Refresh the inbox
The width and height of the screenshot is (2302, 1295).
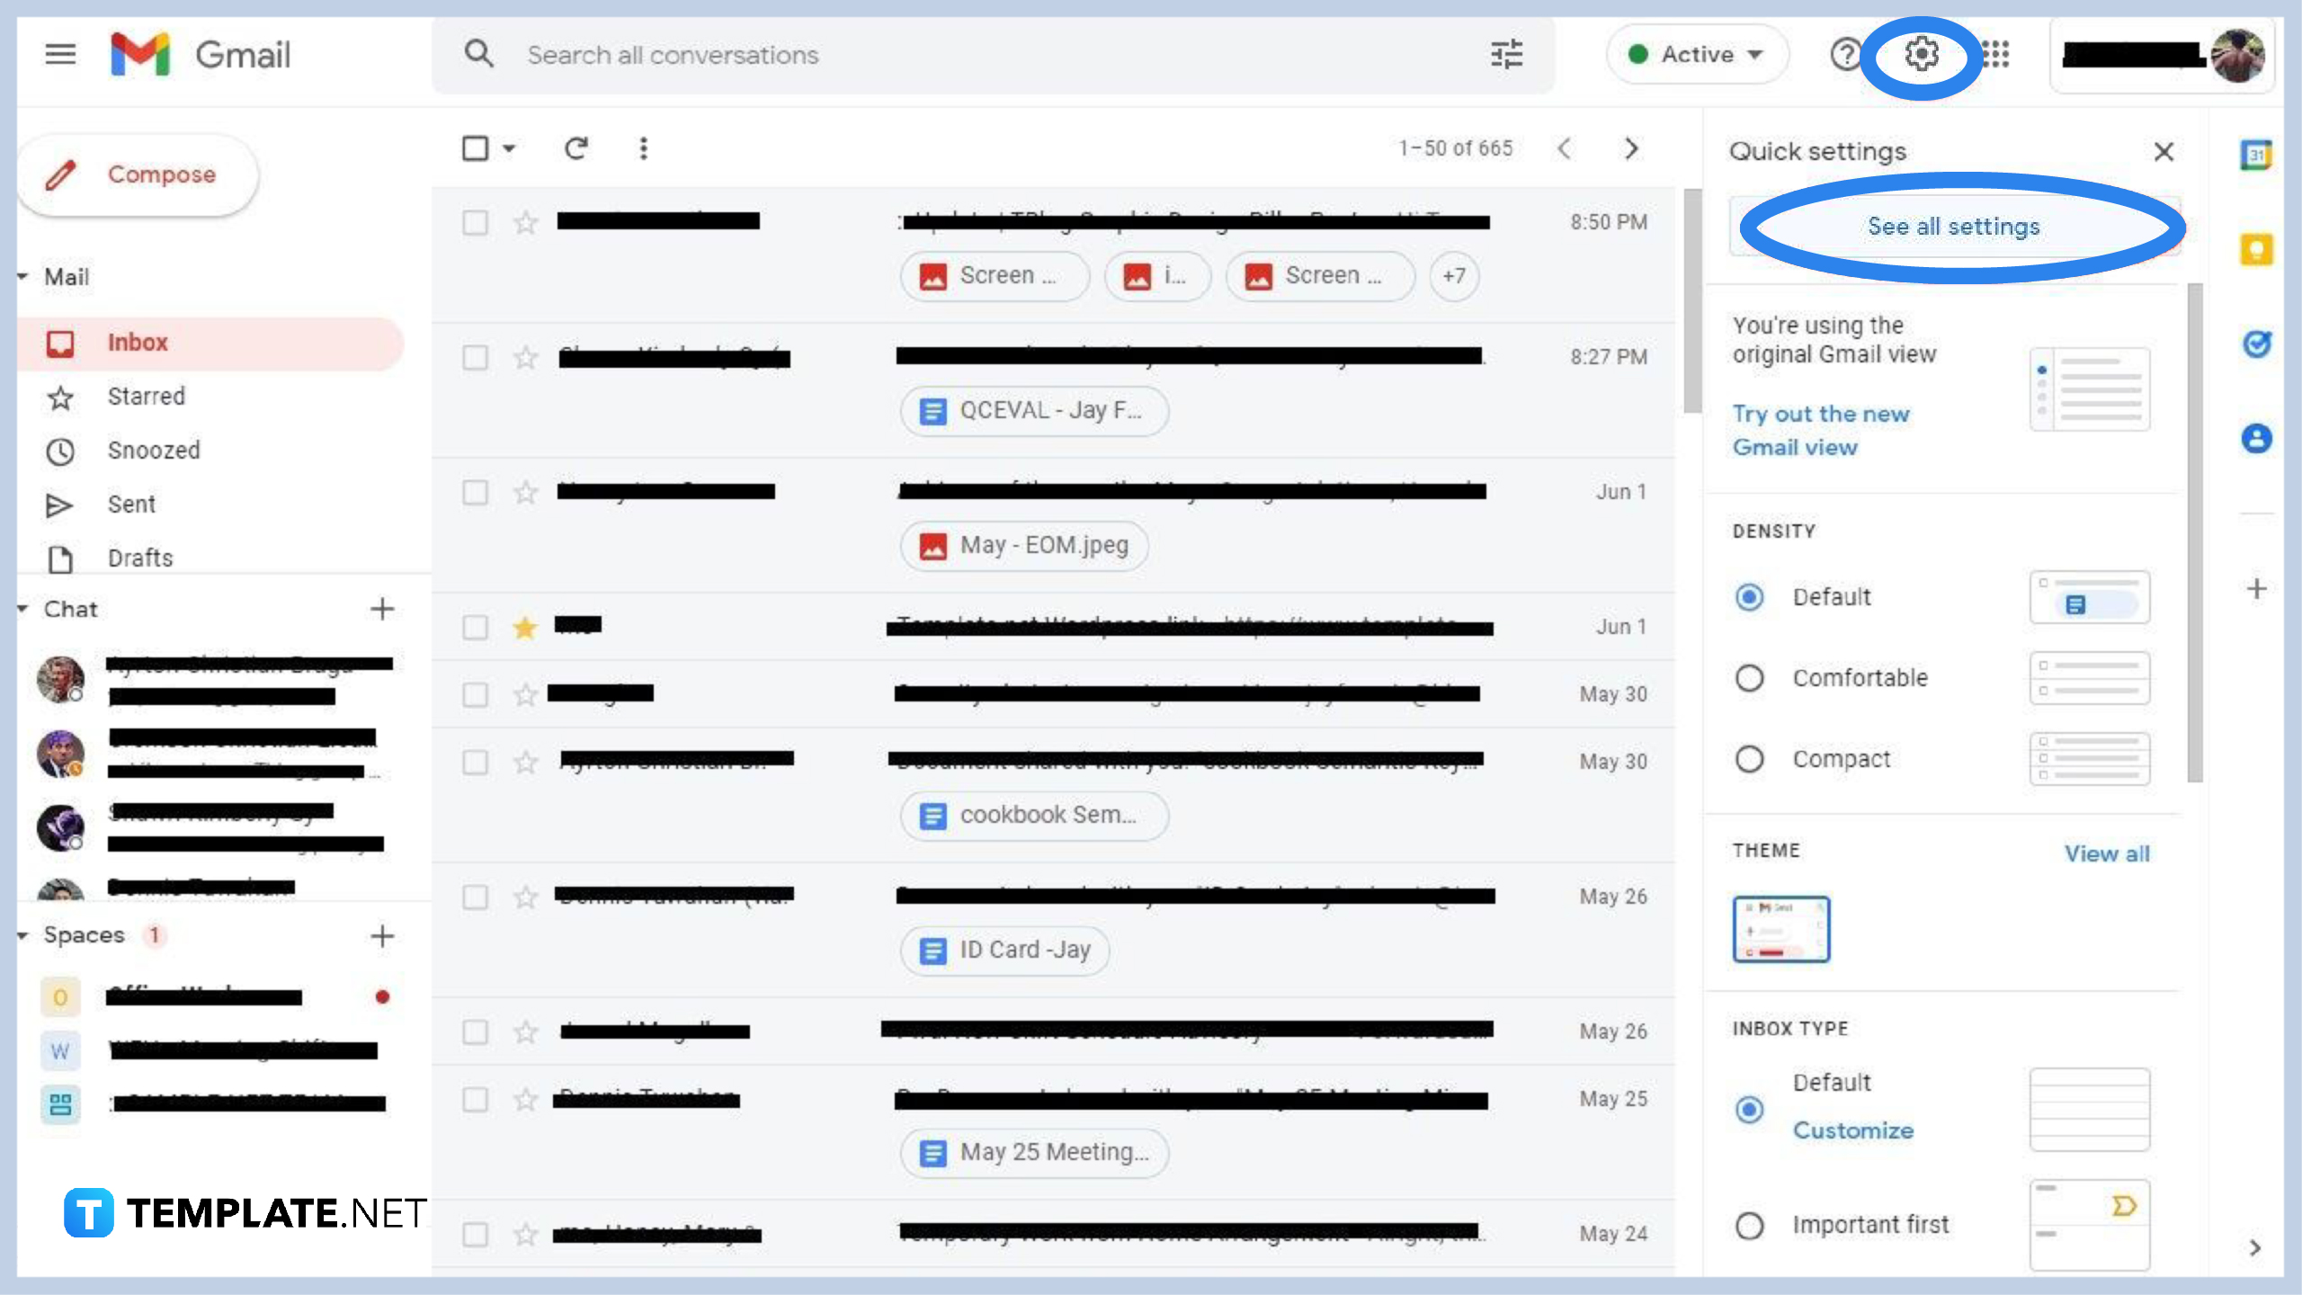click(x=578, y=148)
